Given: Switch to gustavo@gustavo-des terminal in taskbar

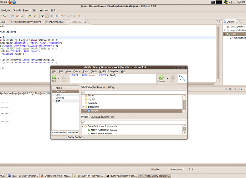Looking at the screenshot, I should pyautogui.click(x=122, y=176).
